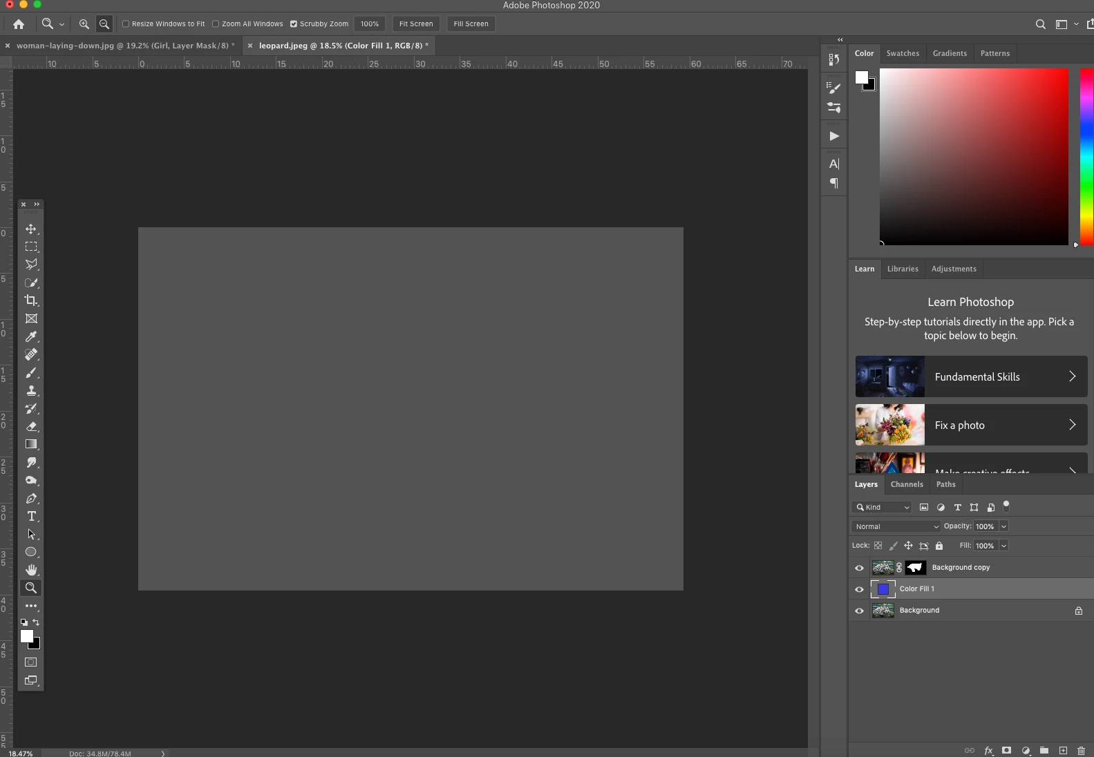
Task: Select the Clone Stamp tool
Action: [x=31, y=390]
